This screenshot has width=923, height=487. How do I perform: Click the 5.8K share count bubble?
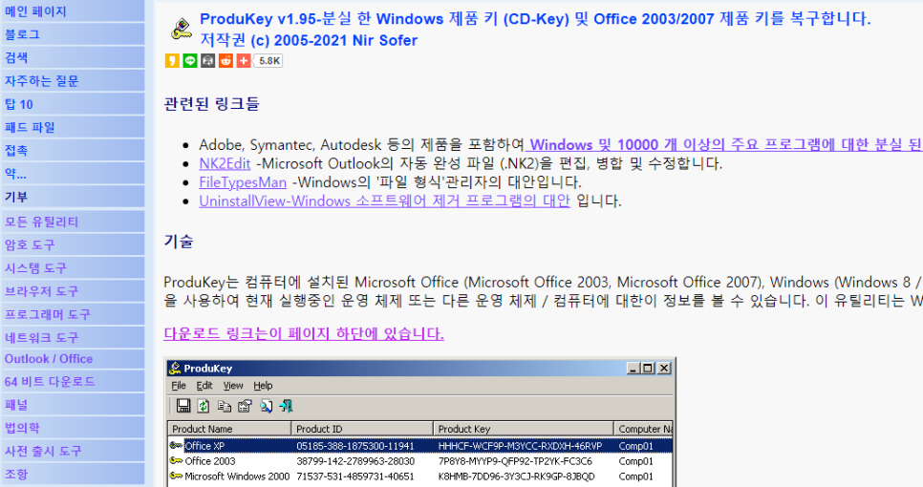click(269, 60)
